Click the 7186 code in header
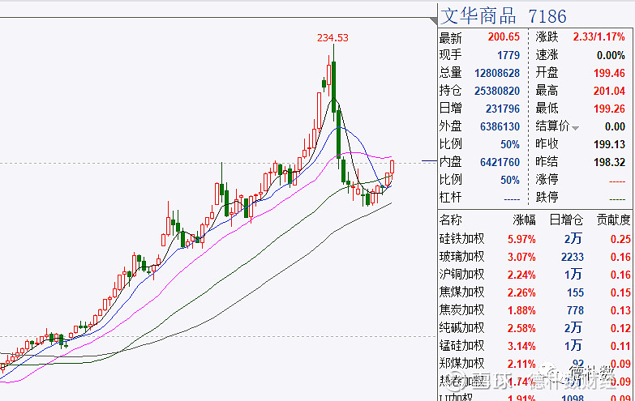The width and height of the screenshot is (635, 401). point(547,16)
